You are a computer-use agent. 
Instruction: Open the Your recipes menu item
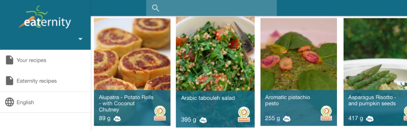click(x=31, y=60)
